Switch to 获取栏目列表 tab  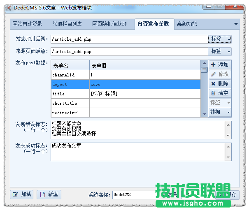click(67, 24)
